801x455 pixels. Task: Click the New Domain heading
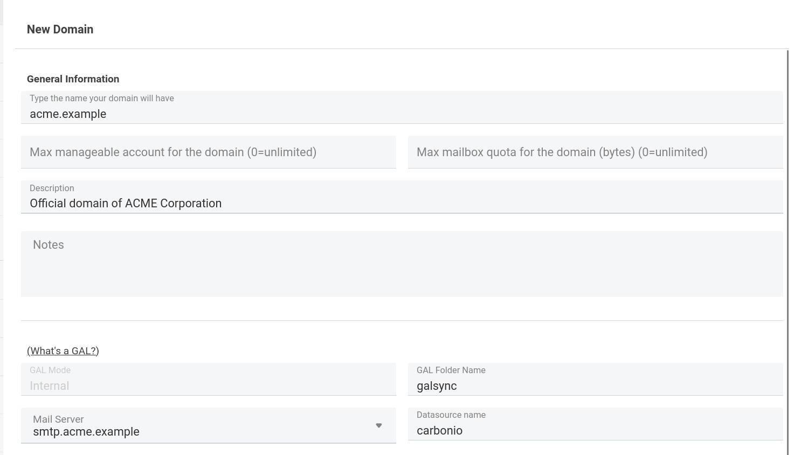click(60, 30)
